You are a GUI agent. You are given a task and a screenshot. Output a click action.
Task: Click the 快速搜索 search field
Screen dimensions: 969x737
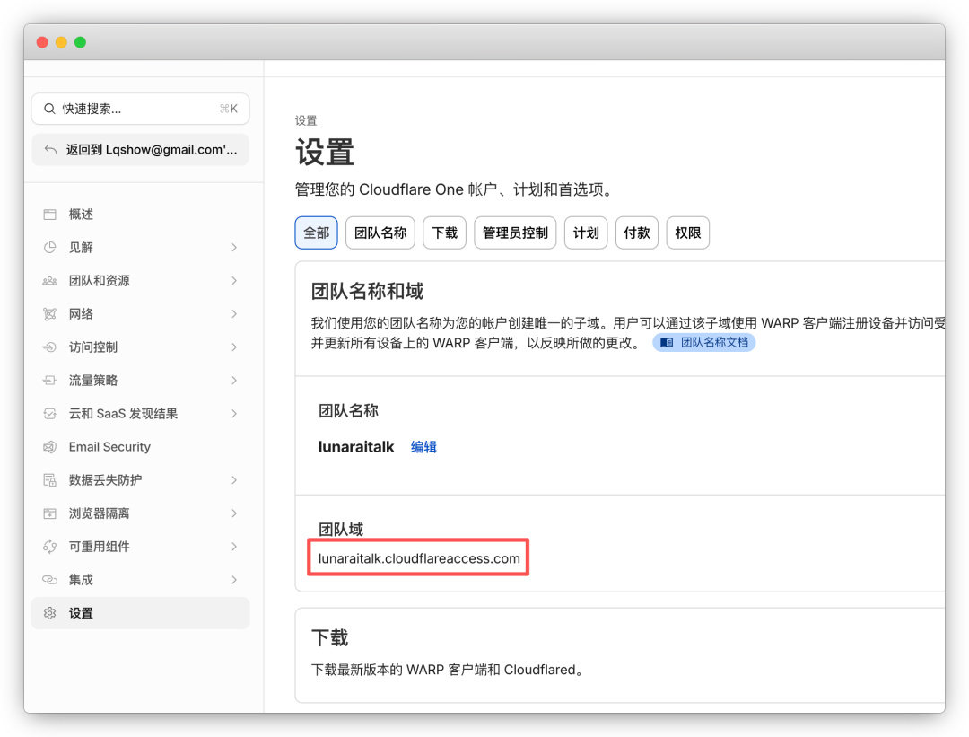140,108
